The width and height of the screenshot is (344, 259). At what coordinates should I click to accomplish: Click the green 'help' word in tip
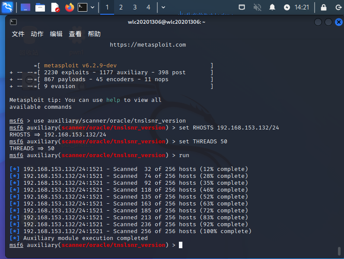(113, 100)
